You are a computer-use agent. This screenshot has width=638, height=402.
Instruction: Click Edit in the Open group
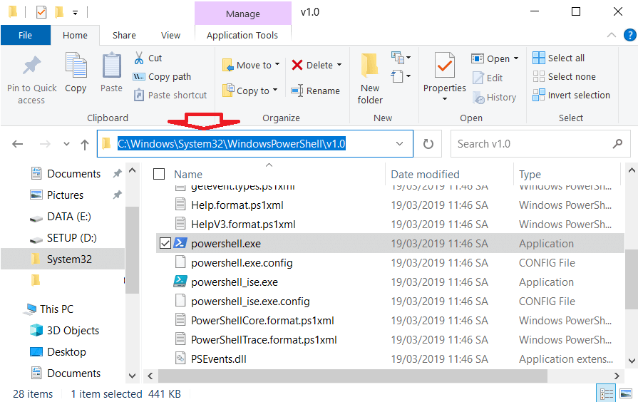point(488,78)
